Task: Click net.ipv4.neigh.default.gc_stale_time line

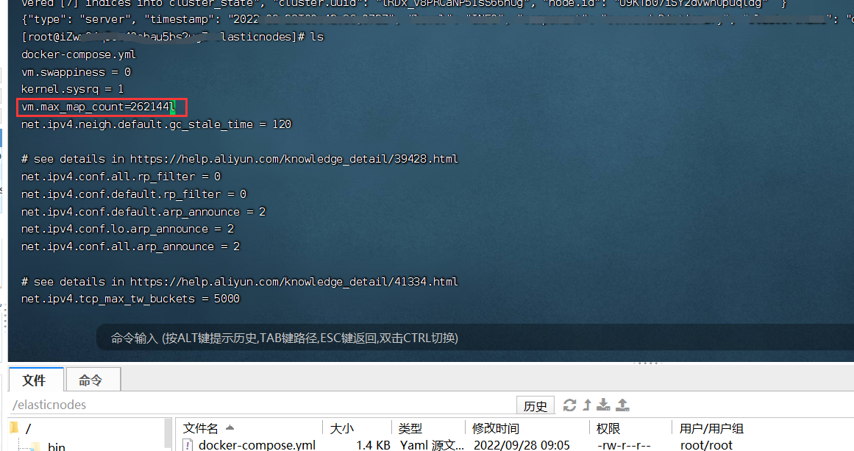Action: (157, 124)
